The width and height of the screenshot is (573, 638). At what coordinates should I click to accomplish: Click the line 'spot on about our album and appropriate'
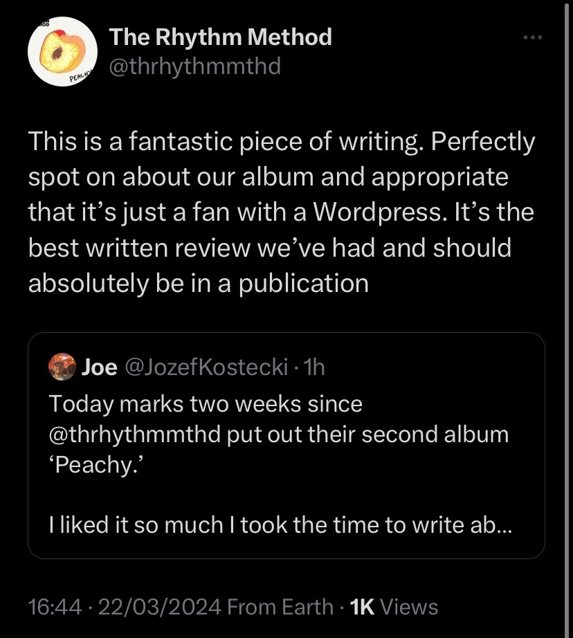tap(268, 177)
